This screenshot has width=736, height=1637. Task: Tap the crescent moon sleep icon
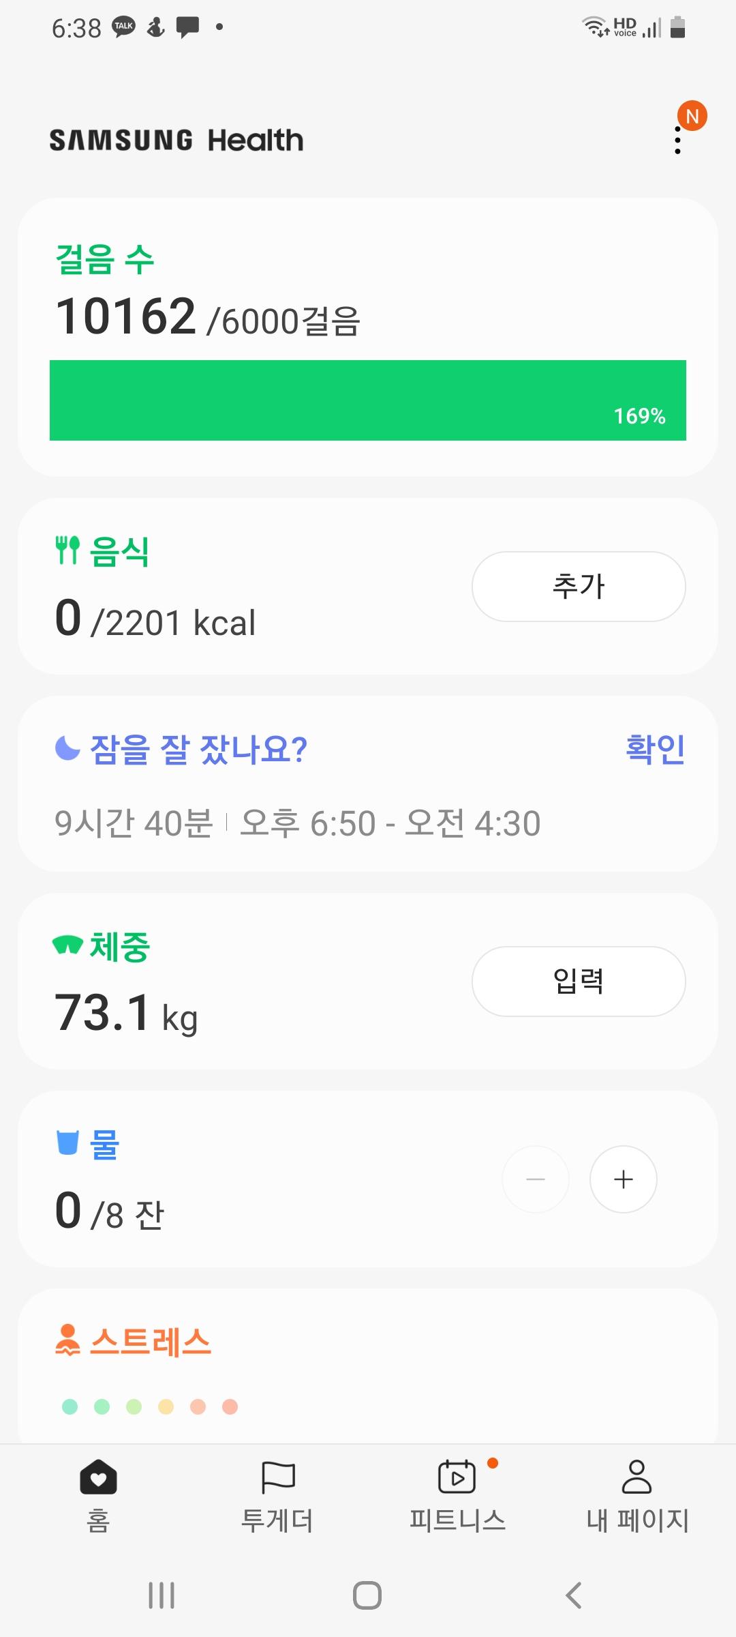tap(67, 748)
